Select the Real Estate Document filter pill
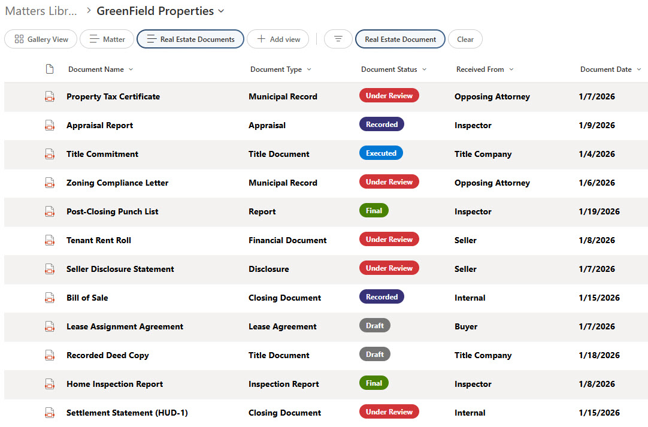 [400, 39]
